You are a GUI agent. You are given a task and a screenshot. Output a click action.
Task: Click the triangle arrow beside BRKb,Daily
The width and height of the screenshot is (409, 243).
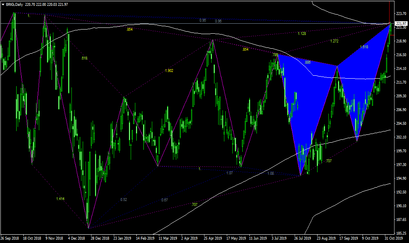pos(3,4)
